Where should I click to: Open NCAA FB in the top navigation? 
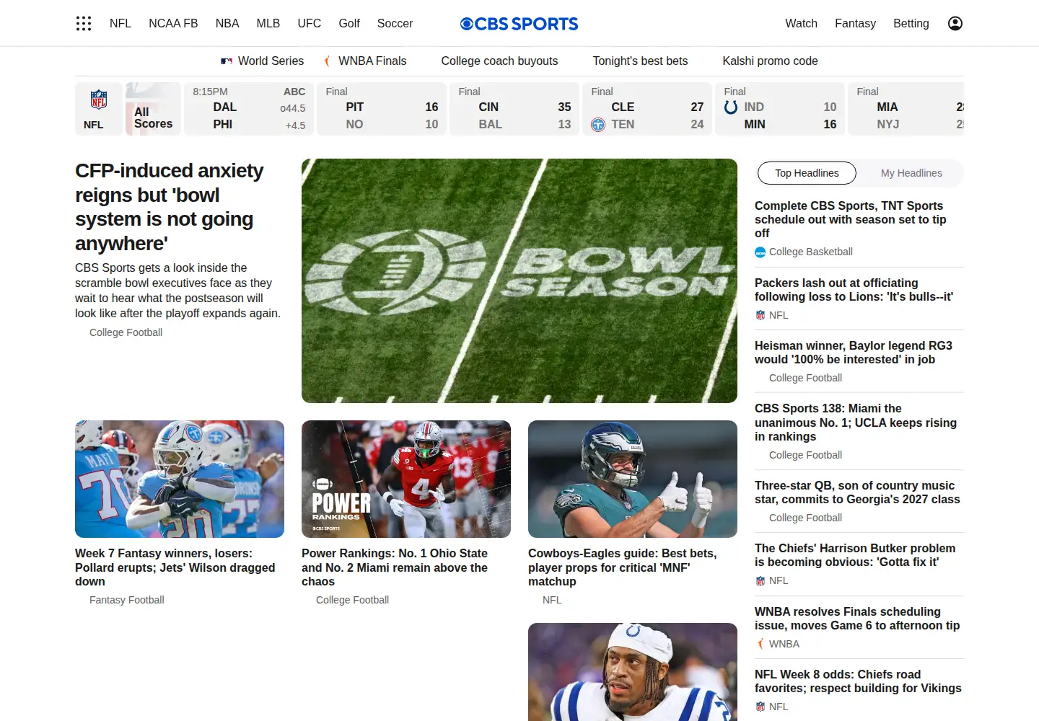point(173,23)
